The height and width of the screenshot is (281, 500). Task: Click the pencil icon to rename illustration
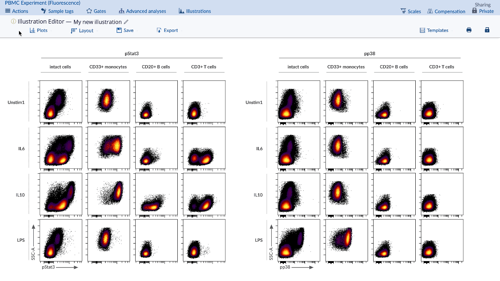[126, 22]
